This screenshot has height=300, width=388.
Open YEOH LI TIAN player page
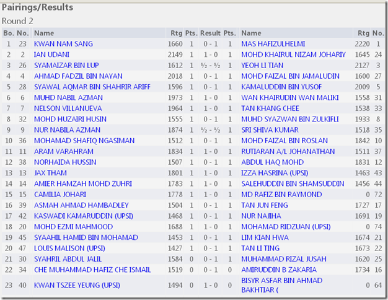pos(262,65)
